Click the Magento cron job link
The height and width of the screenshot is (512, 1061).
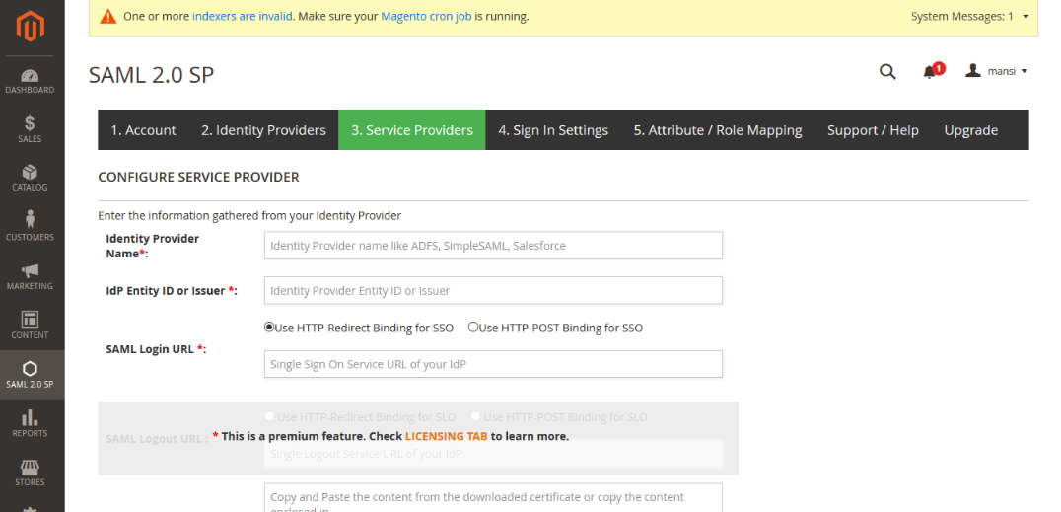pyautogui.click(x=425, y=17)
